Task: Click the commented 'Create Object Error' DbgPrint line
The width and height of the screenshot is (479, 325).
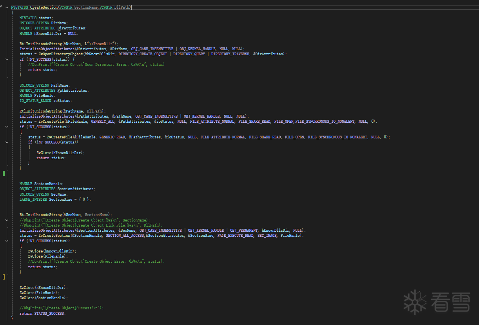Action: click(x=96, y=261)
